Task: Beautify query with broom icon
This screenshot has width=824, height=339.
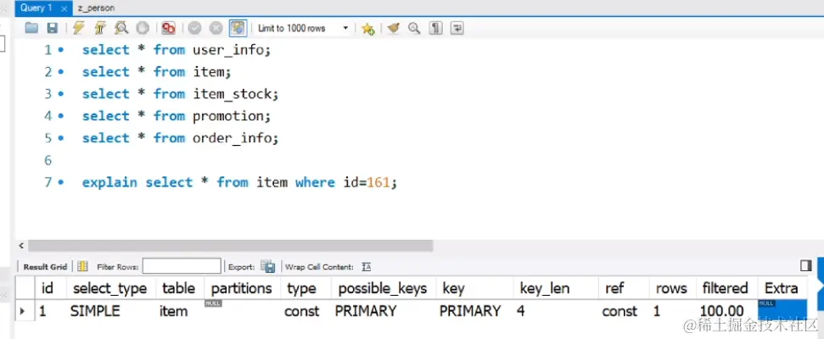Action: pyautogui.click(x=393, y=28)
